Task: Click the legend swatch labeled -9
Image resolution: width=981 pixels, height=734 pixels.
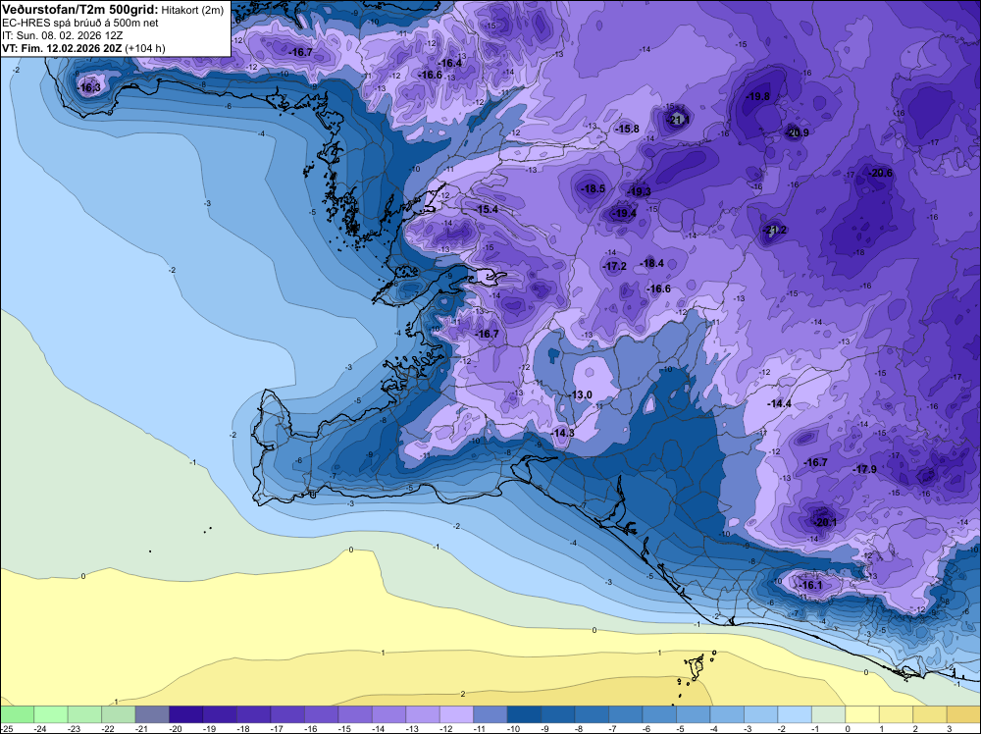Action: point(557,714)
